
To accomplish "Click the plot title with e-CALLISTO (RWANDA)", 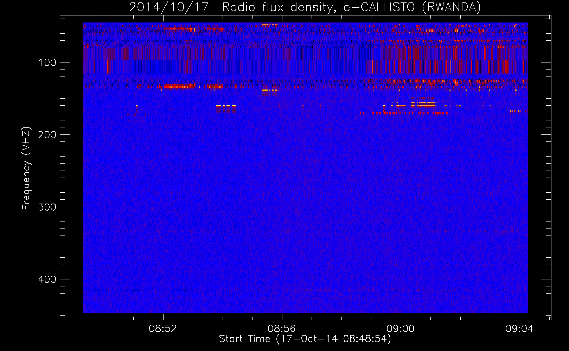I will pyautogui.click(x=305, y=7).
